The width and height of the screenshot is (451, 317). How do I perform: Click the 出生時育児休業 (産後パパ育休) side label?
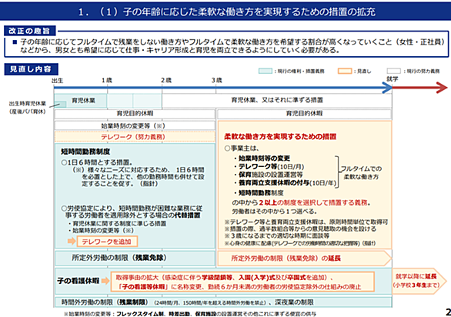pyautogui.click(x=28, y=107)
